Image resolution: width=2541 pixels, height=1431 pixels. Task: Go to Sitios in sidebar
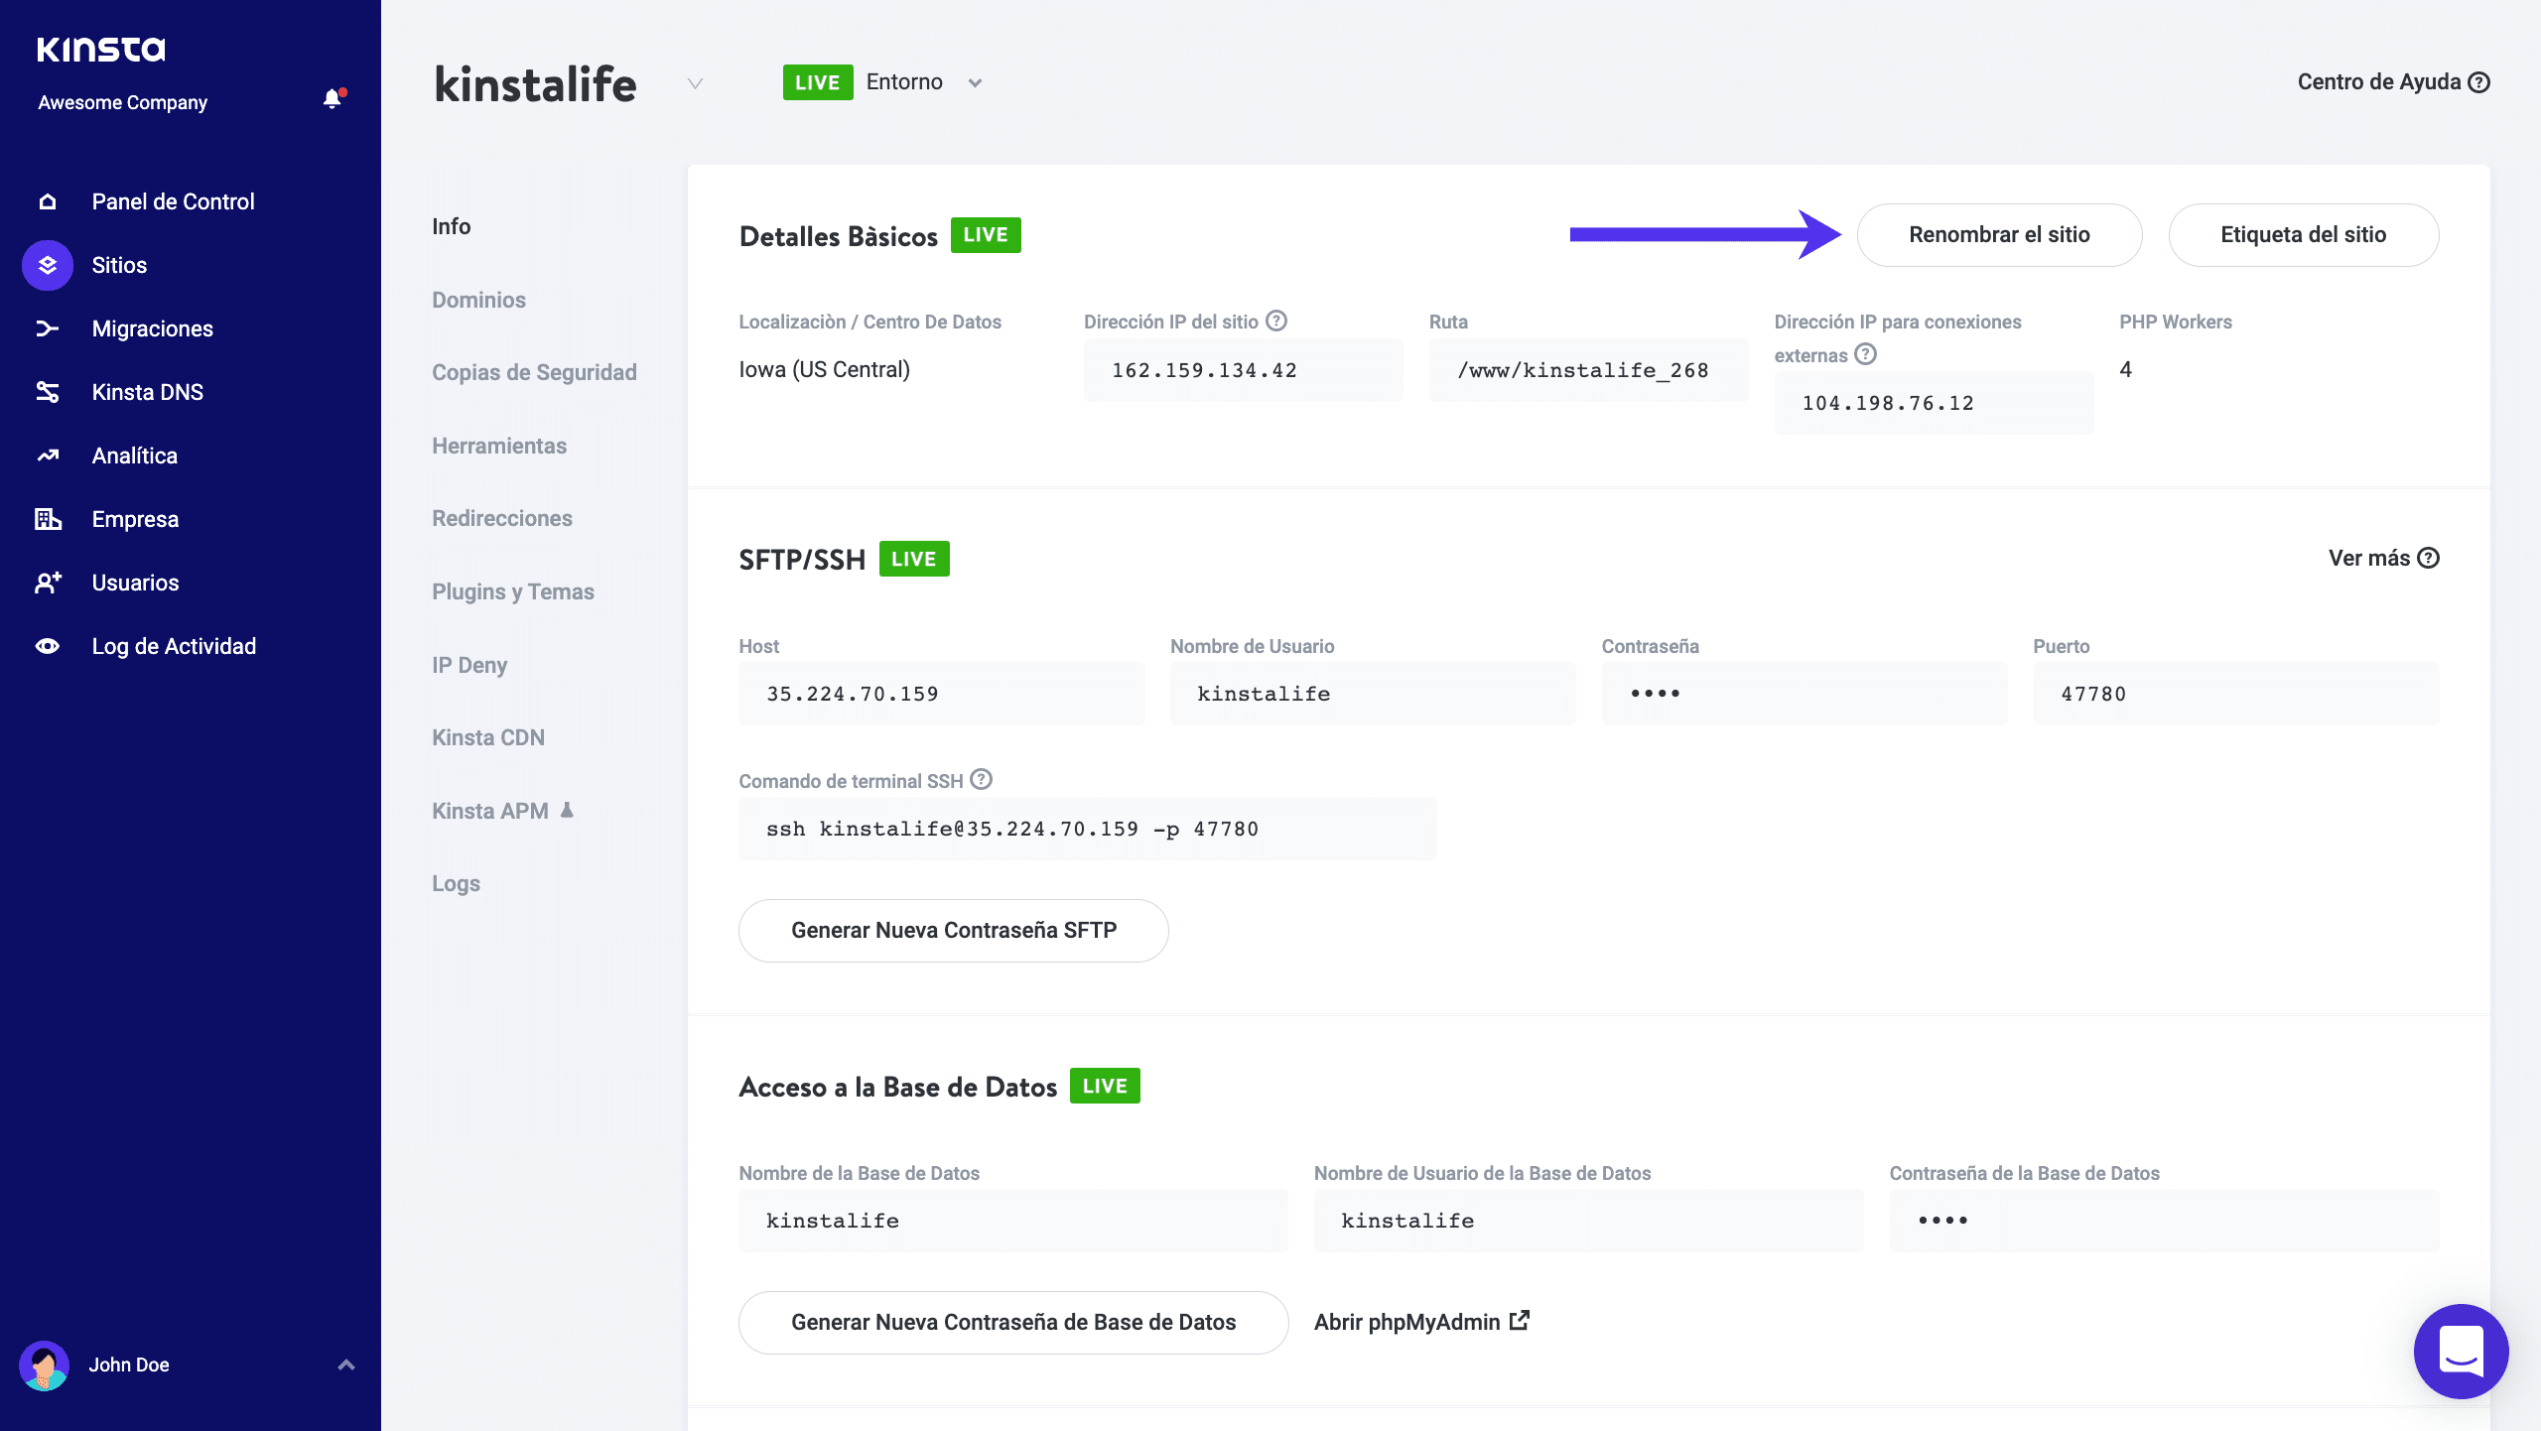(x=119, y=265)
